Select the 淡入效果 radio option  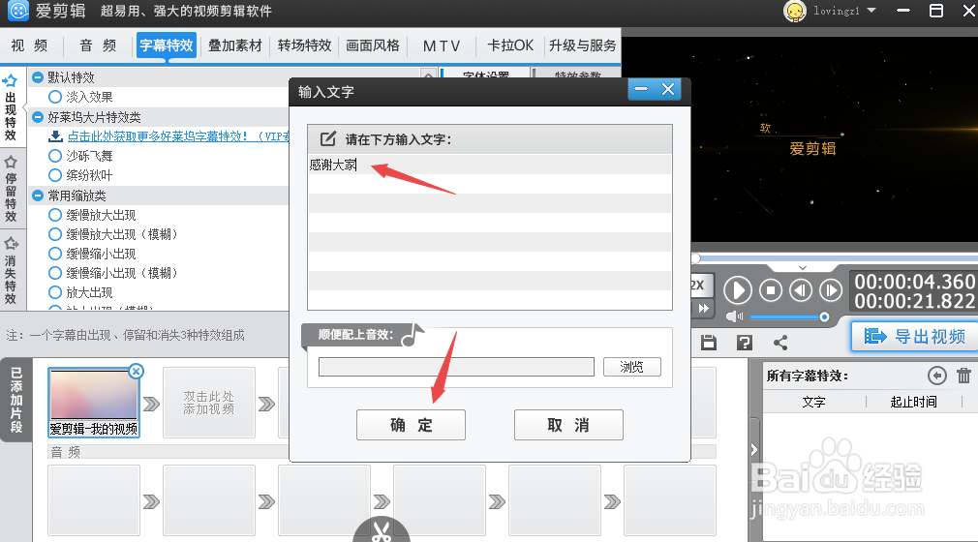pyautogui.click(x=55, y=97)
